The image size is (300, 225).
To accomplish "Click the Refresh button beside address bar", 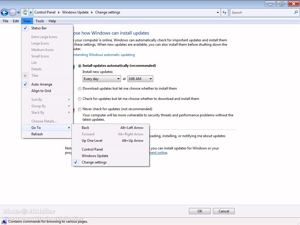I will [x=224, y=12].
